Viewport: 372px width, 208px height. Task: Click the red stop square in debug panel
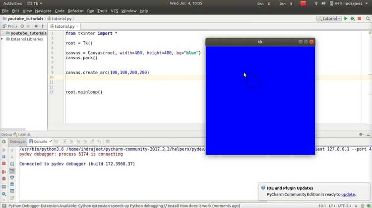coord(4,164)
